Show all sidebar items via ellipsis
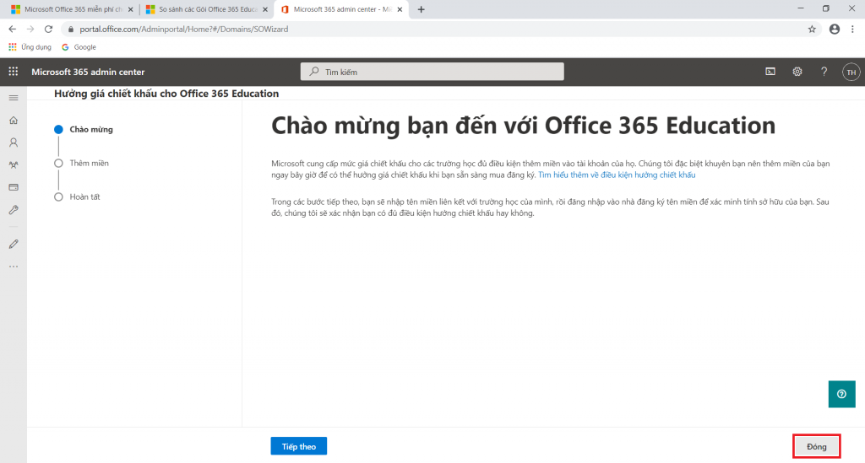Viewport: 865px width, 463px height. 14,266
